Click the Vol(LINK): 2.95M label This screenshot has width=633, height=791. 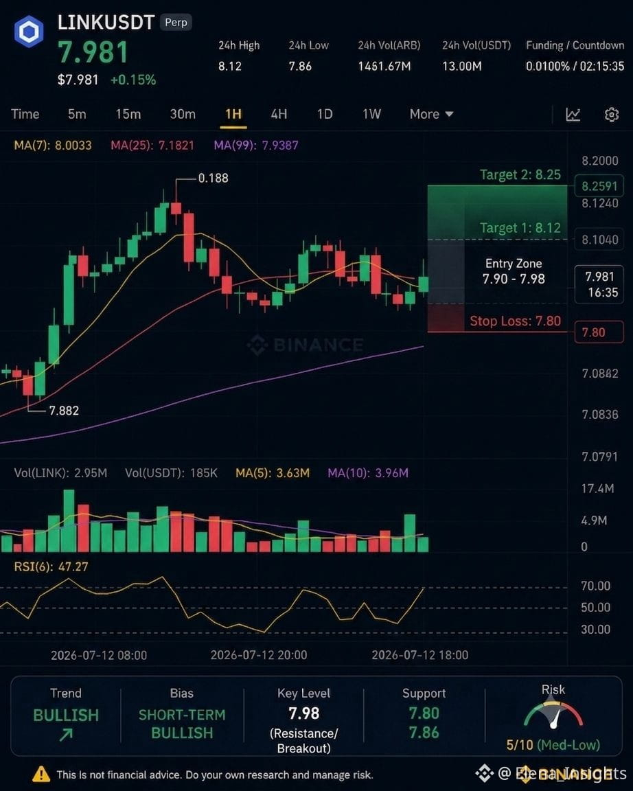coord(60,473)
